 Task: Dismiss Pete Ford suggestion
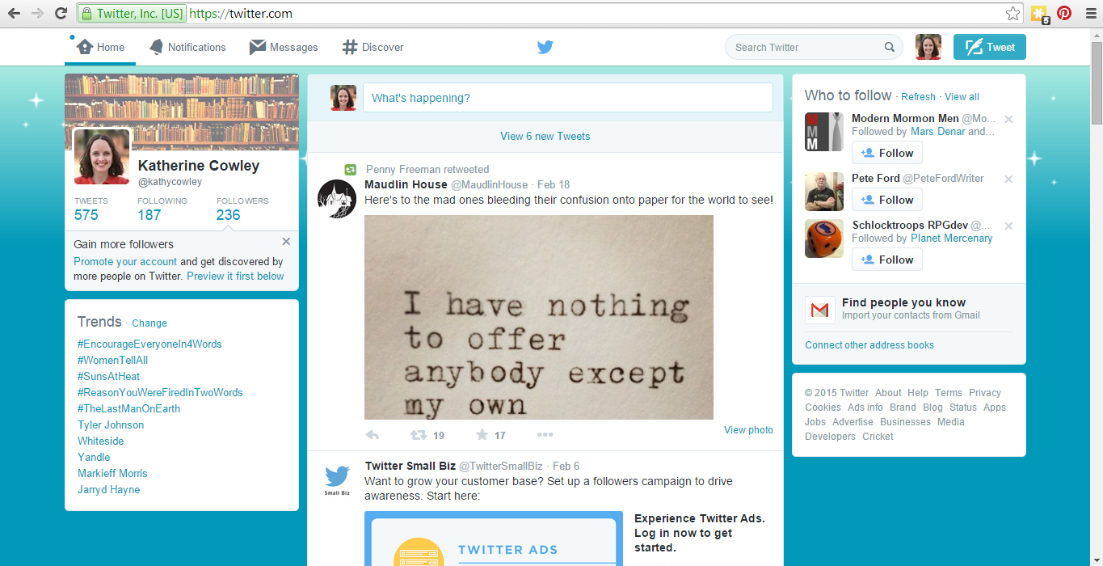point(1008,180)
